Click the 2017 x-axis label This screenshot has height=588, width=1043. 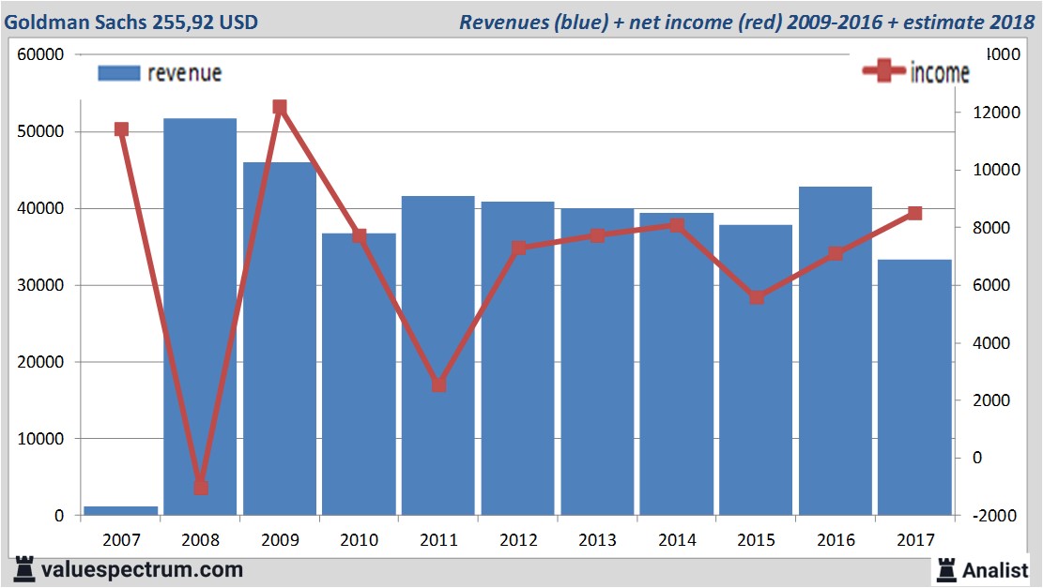[x=915, y=539]
